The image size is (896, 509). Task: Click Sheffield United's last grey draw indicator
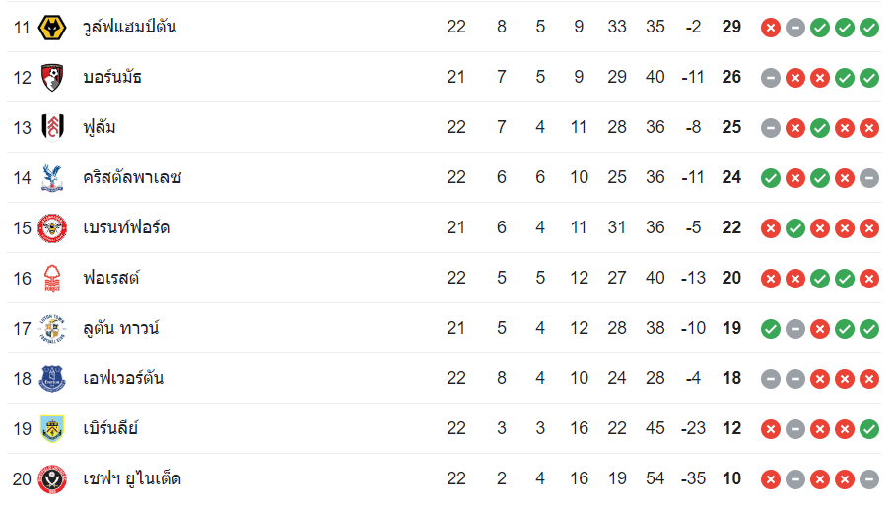point(868,478)
